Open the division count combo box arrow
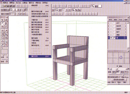Viewport: 130px width, 94px height. pyautogui.click(x=15, y=14)
